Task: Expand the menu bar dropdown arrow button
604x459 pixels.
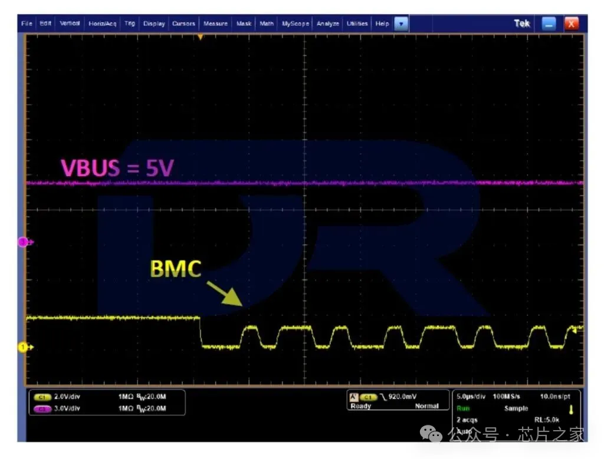Action: pos(401,24)
